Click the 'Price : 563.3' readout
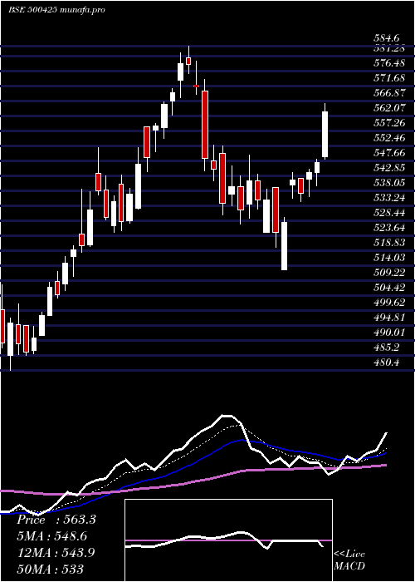The height and width of the screenshot is (582, 415). pyautogui.click(x=56, y=520)
